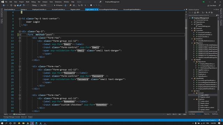Collapse the Migrations folder in Solution Explorer

pyautogui.click(x=192, y=43)
